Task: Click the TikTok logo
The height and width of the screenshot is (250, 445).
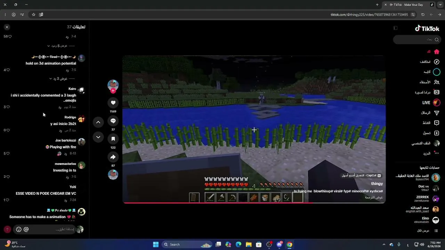Action: 427,28
